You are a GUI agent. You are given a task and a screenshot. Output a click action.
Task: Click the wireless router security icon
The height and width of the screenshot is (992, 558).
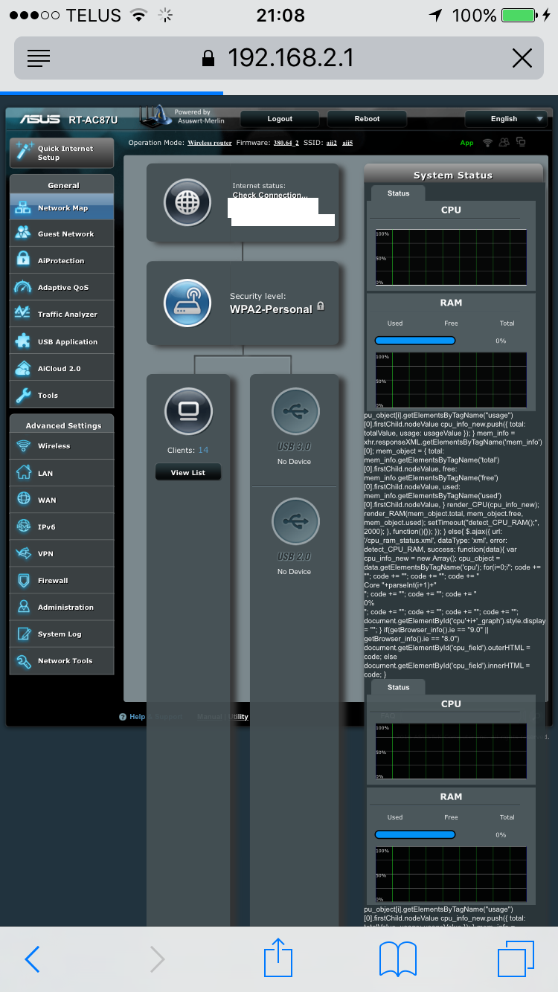(x=188, y=303)
